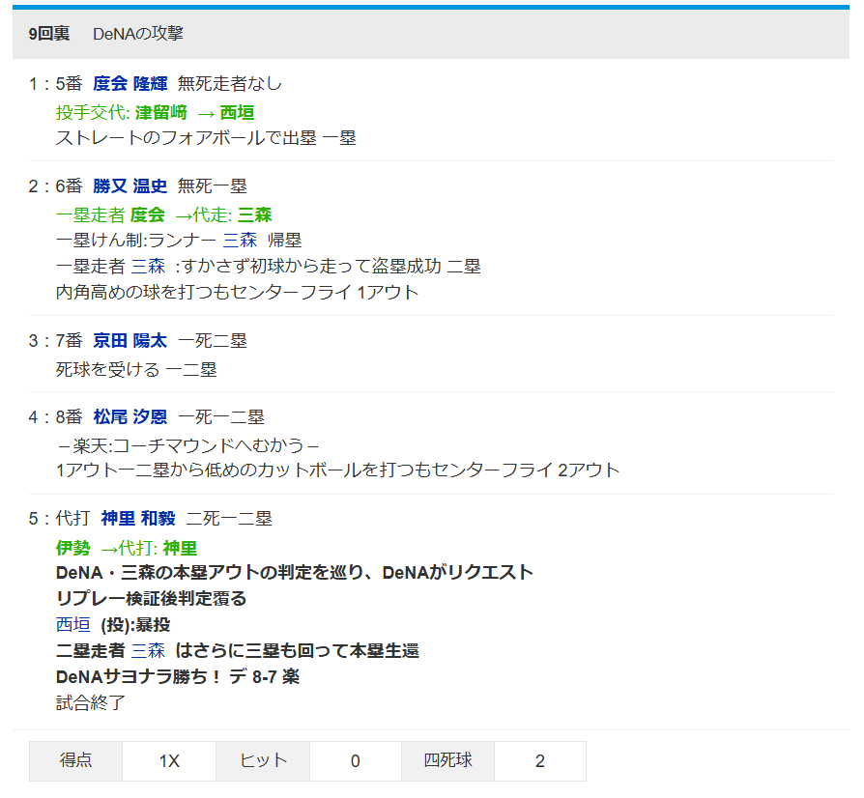Open player link 松尾 汐恩

pos(130,417)
